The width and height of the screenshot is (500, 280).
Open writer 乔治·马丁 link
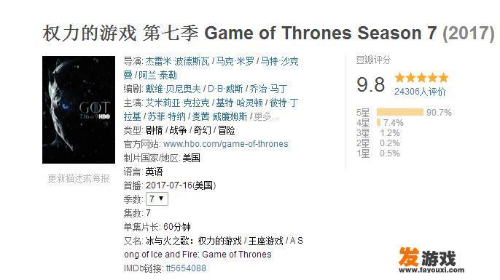point(268,89)
